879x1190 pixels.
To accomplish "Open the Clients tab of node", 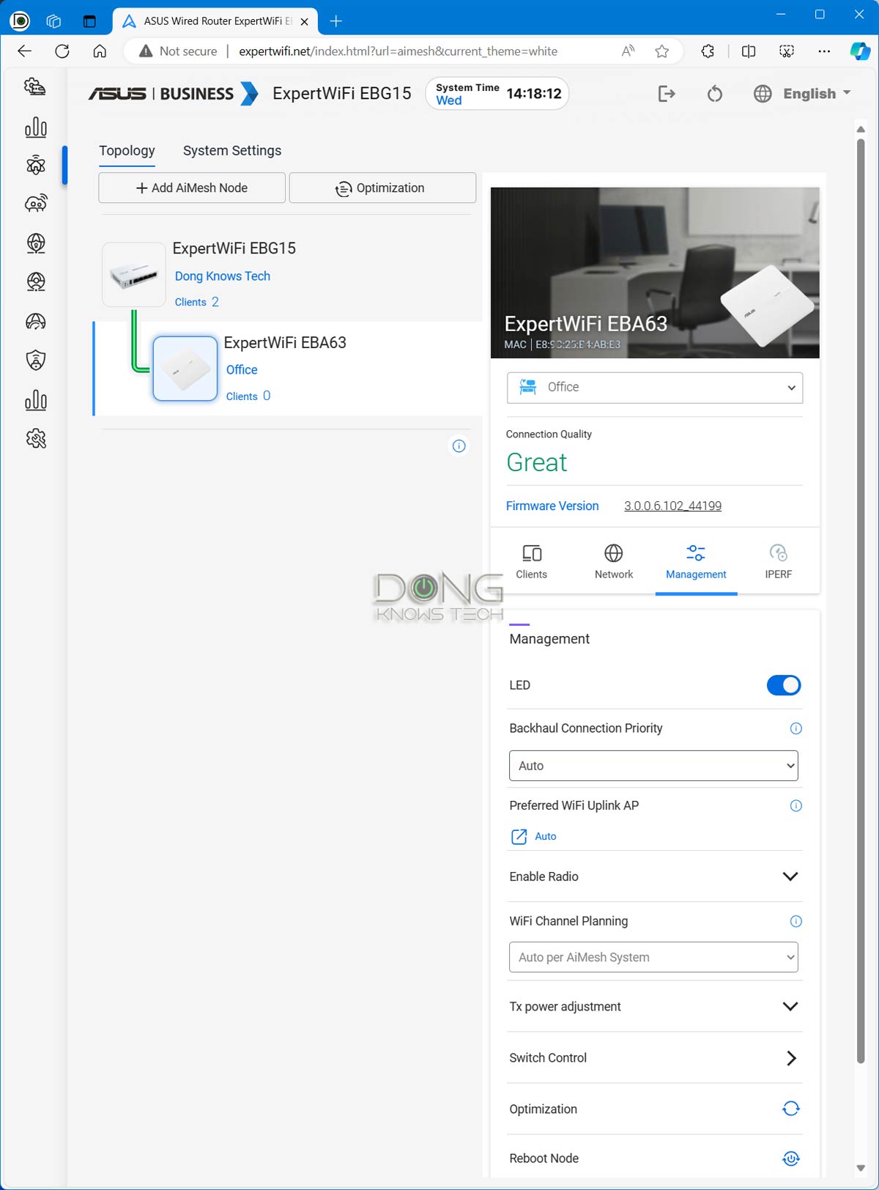I will (x=532, y=562).
